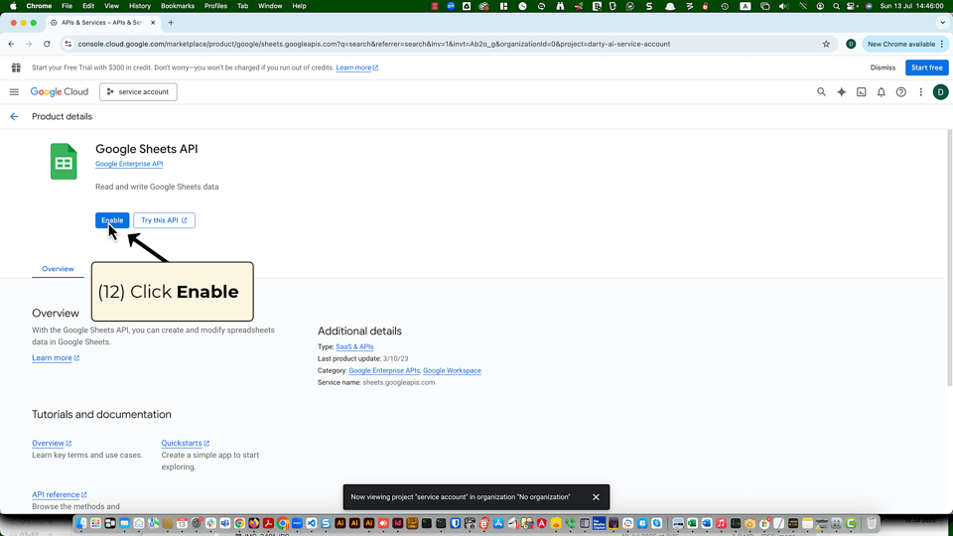Image resolution: width=953 pixels, height=536 pixels.
Task: Open macOS Control Center icon
Action: [x=852, y=6]
